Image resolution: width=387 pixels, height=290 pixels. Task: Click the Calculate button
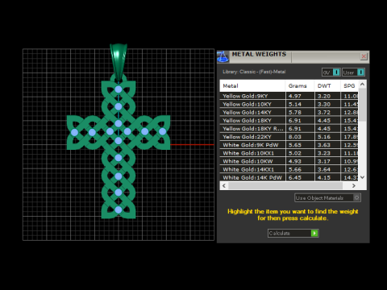[293, 233]
